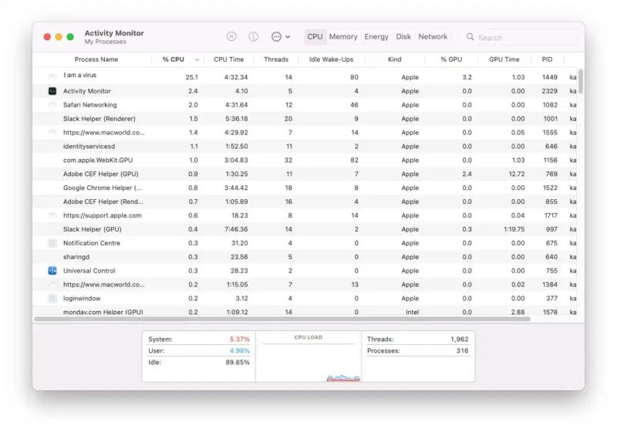Switch to the Network tab
Viewport: 617px width, 433px height.
point(433,36)
